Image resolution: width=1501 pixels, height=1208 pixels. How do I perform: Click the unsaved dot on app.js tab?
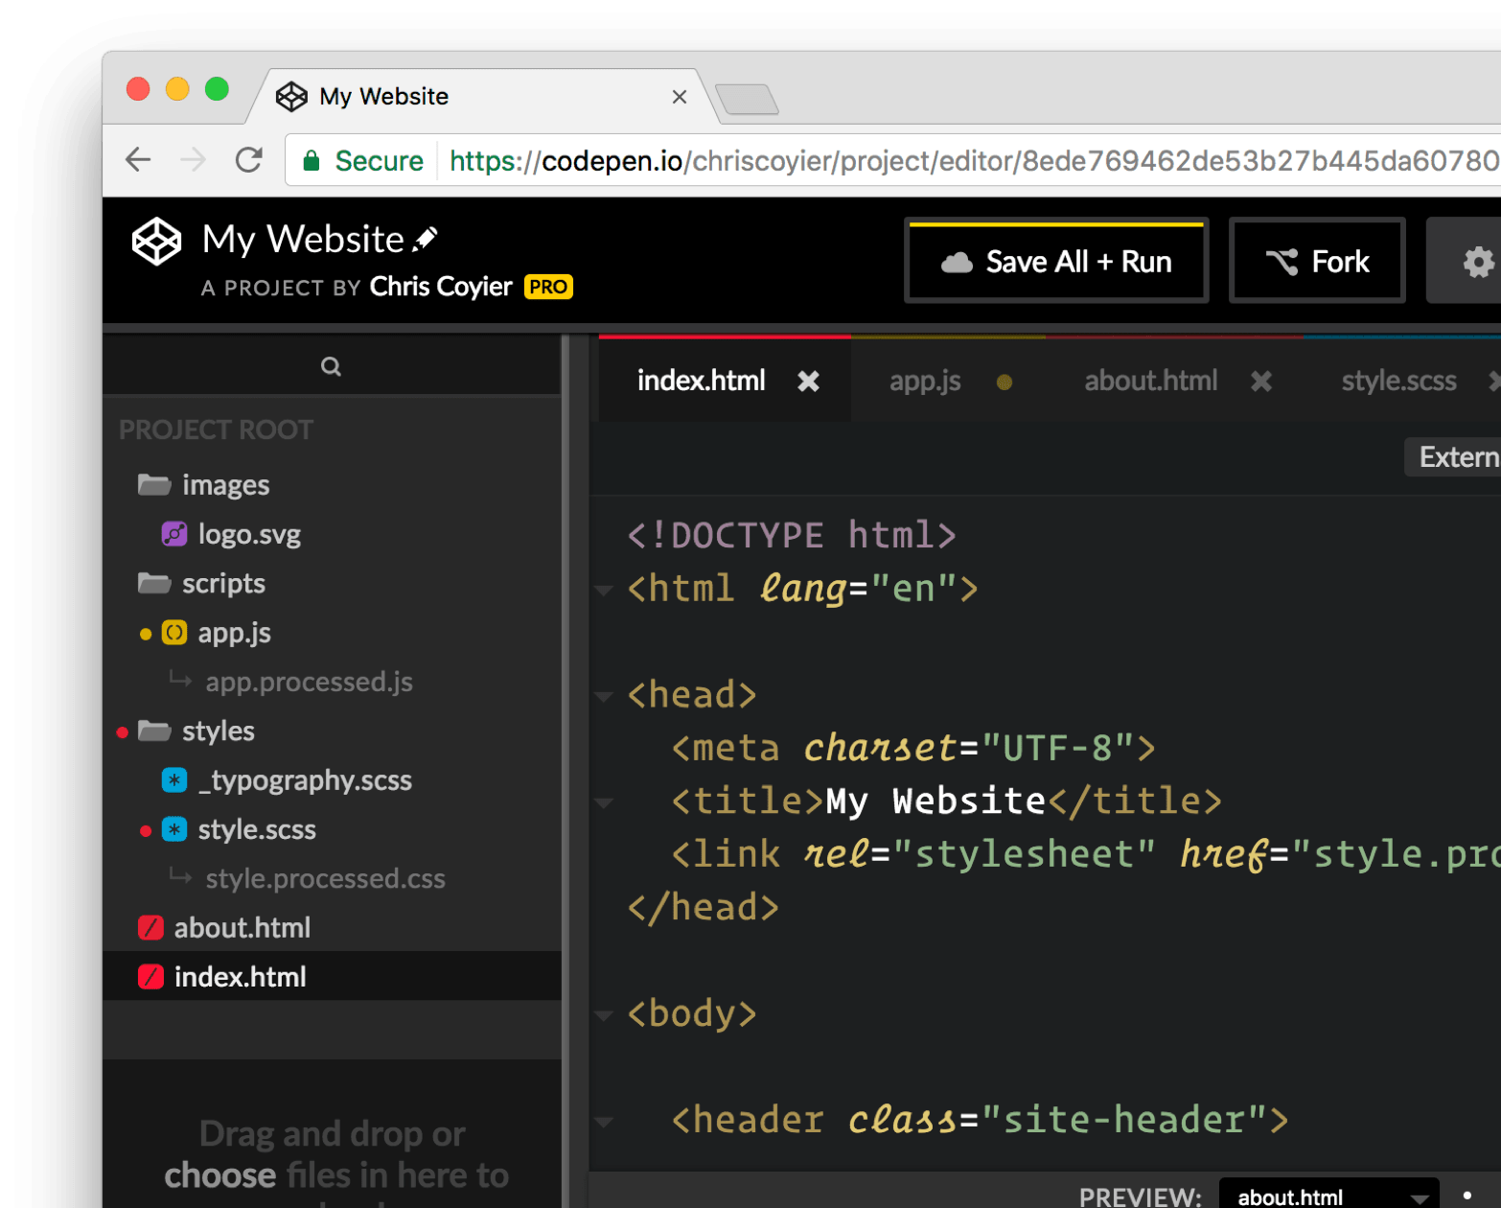pos(1005,383)
